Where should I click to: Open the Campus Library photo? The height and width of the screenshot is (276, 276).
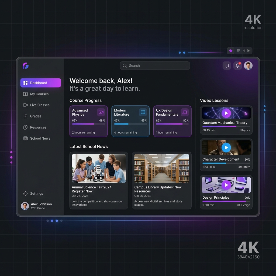[162, 168]
